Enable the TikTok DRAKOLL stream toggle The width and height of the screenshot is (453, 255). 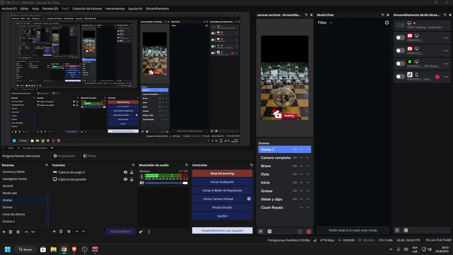[400, 77]
